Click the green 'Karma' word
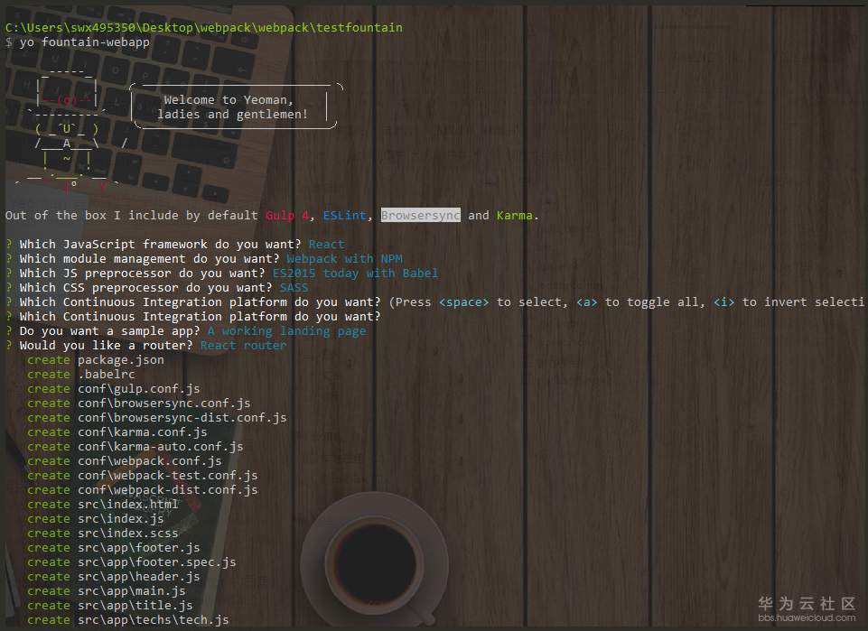The height and width of the screenshot is (631, 868). coord(514,216)
